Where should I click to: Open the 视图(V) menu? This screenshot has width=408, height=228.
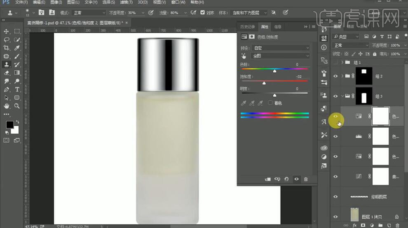pyautogui.click(x=159, y=2)
